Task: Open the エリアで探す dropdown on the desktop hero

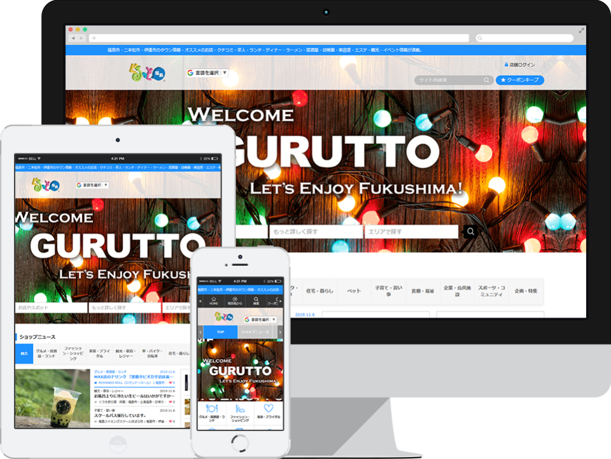Action: pos(411,232)
